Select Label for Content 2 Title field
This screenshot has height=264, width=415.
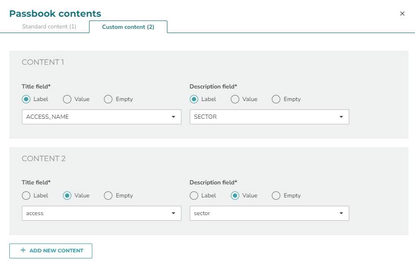point(26,196)
